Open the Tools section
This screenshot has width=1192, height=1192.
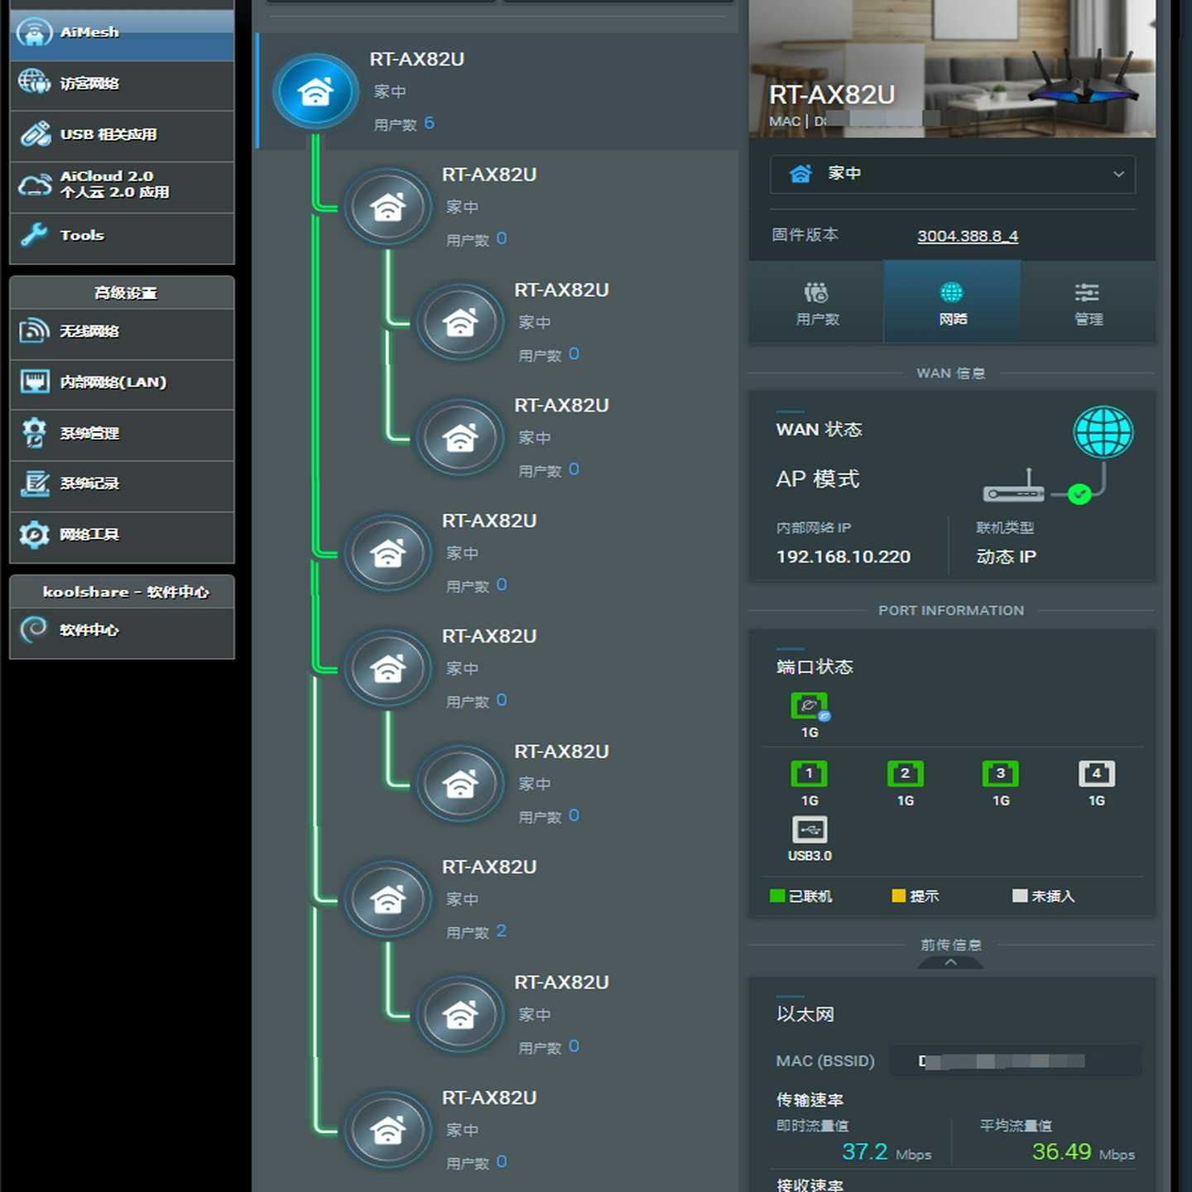click(x=82, y=235)
